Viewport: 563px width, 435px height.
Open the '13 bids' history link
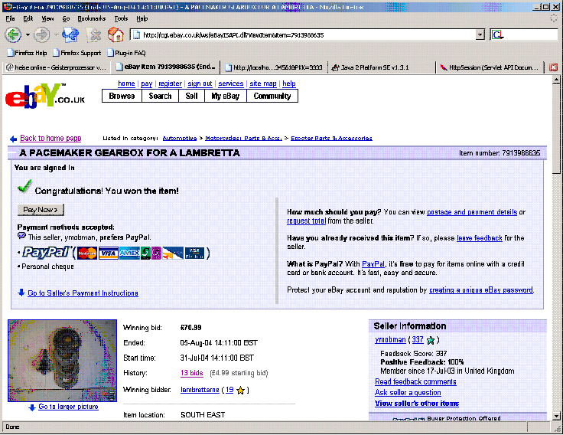192,373
